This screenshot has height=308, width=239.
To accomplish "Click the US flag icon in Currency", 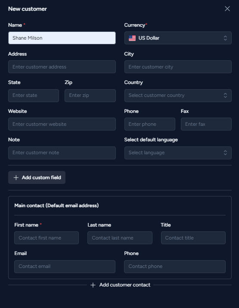I will point(132,38).
